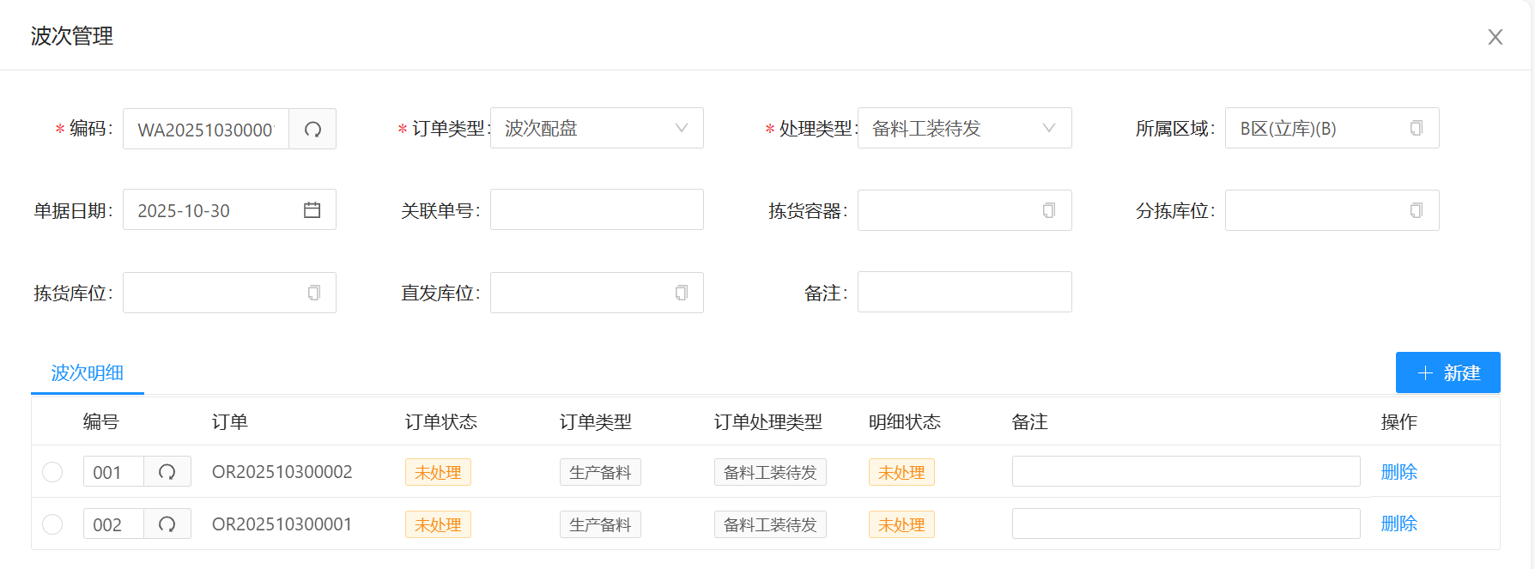The width and height of the screenshot is (1535, 569).
Task: Click the lookup icon in 直发库位 field
Action: coord(681,293)
